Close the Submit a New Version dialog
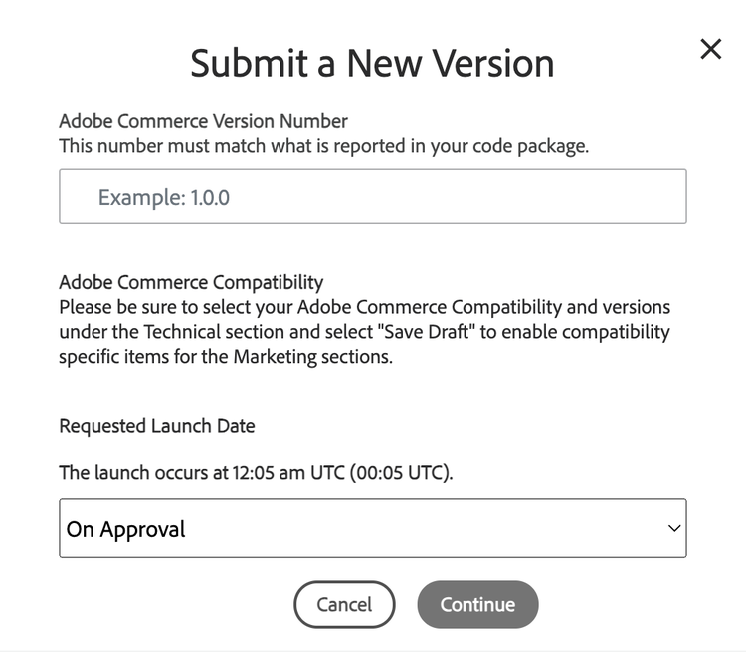The image size is (746, 652). point(710,49)
